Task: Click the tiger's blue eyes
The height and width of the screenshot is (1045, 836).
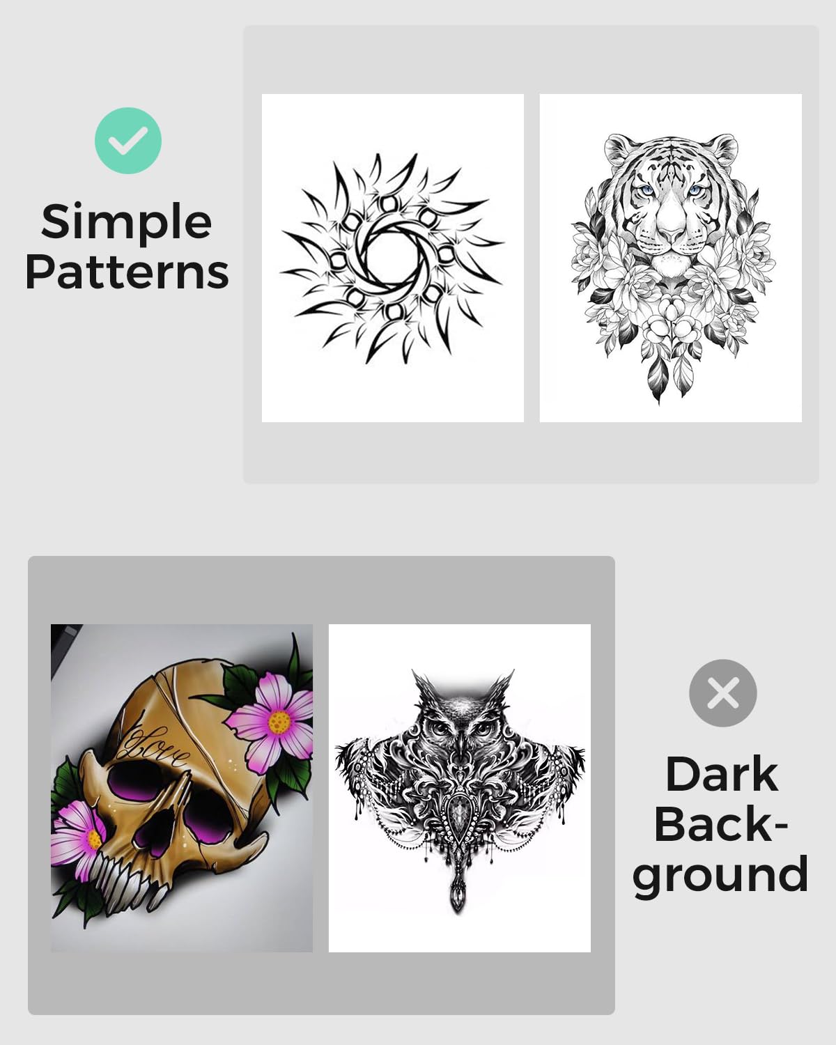Action: pyautogui.click(x=671, y=190)
